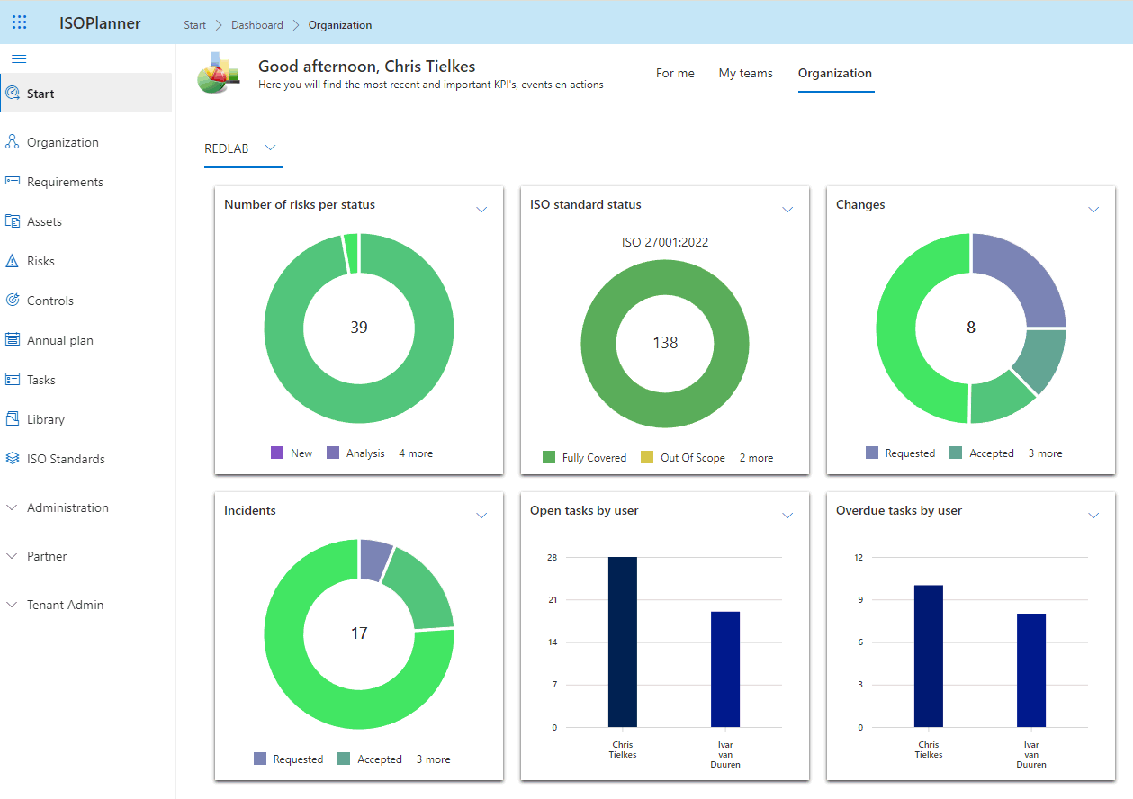Viewport: 1133px width, 799px height.
Task: Switch to the For me tab
Action: 675,73
